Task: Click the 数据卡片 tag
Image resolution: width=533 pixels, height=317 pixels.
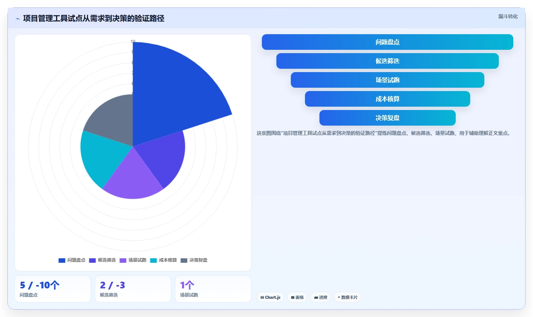Action: (348, 297)
